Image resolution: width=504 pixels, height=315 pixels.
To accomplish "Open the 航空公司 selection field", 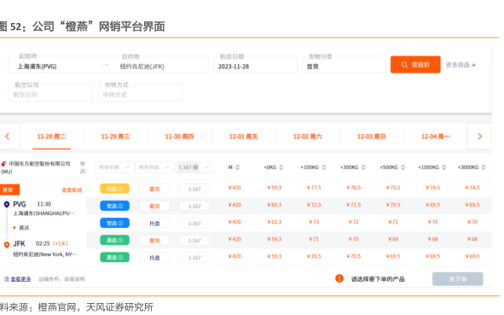I will pos(51,93).
